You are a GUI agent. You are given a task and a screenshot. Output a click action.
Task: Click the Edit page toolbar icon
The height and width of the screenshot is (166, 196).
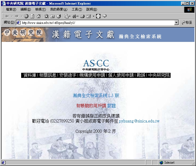89,16
